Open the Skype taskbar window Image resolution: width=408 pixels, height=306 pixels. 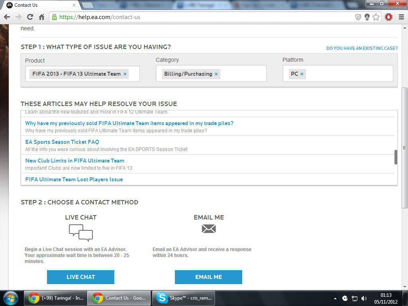[x=184, y=298]
